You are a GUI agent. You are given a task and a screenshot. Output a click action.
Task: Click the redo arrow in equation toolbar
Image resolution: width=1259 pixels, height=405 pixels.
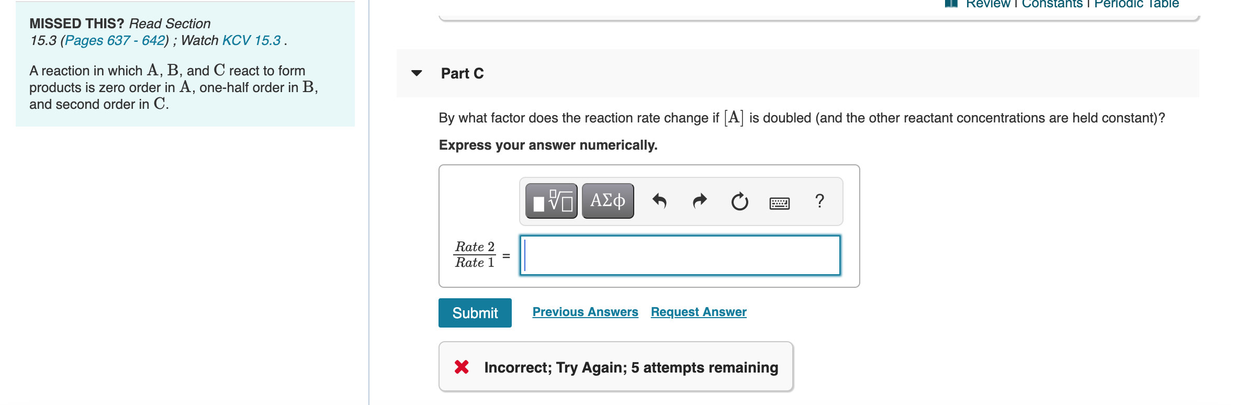[x=699, y=200]
